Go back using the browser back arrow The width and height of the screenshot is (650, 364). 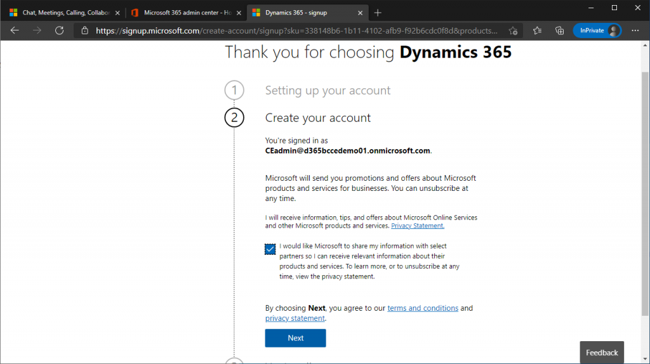(x=15, y=30)
